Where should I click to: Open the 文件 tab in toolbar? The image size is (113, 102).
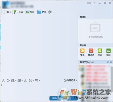click(41, 12)
